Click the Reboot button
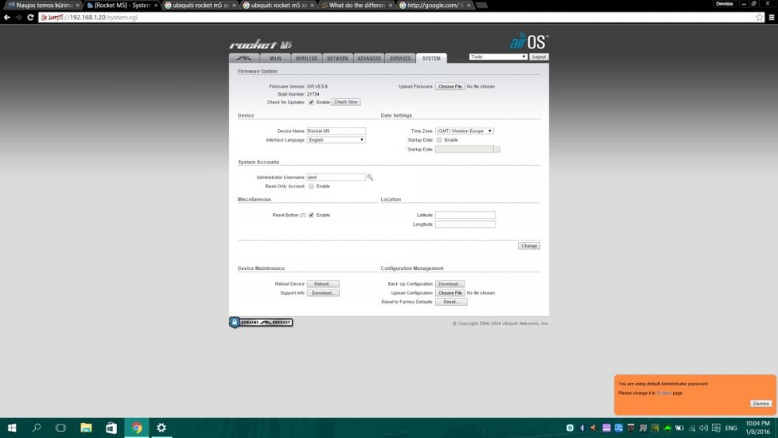 (323, 284)
